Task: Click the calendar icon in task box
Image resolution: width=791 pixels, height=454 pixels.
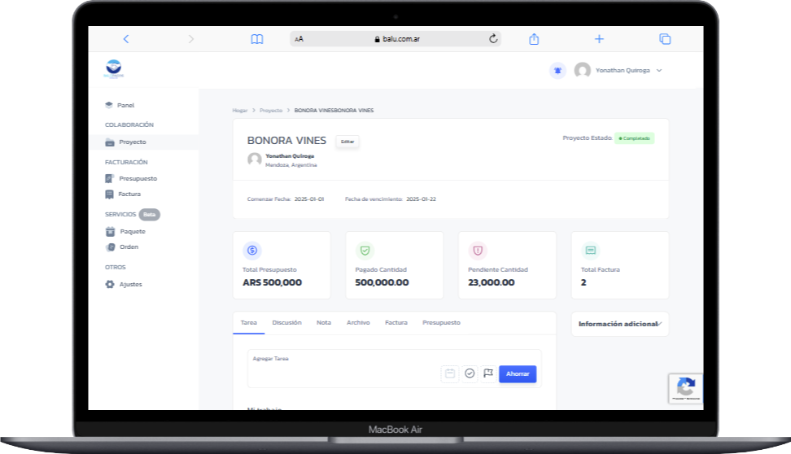Action: click(449, 373)
